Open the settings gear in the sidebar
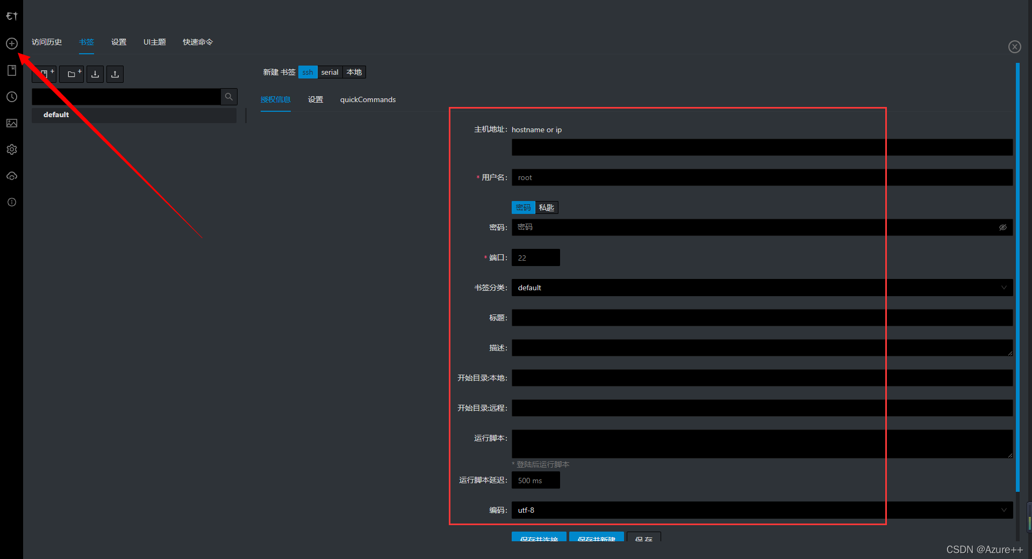The height and width of the screenshot is (559, 1032). coord(11,149)
